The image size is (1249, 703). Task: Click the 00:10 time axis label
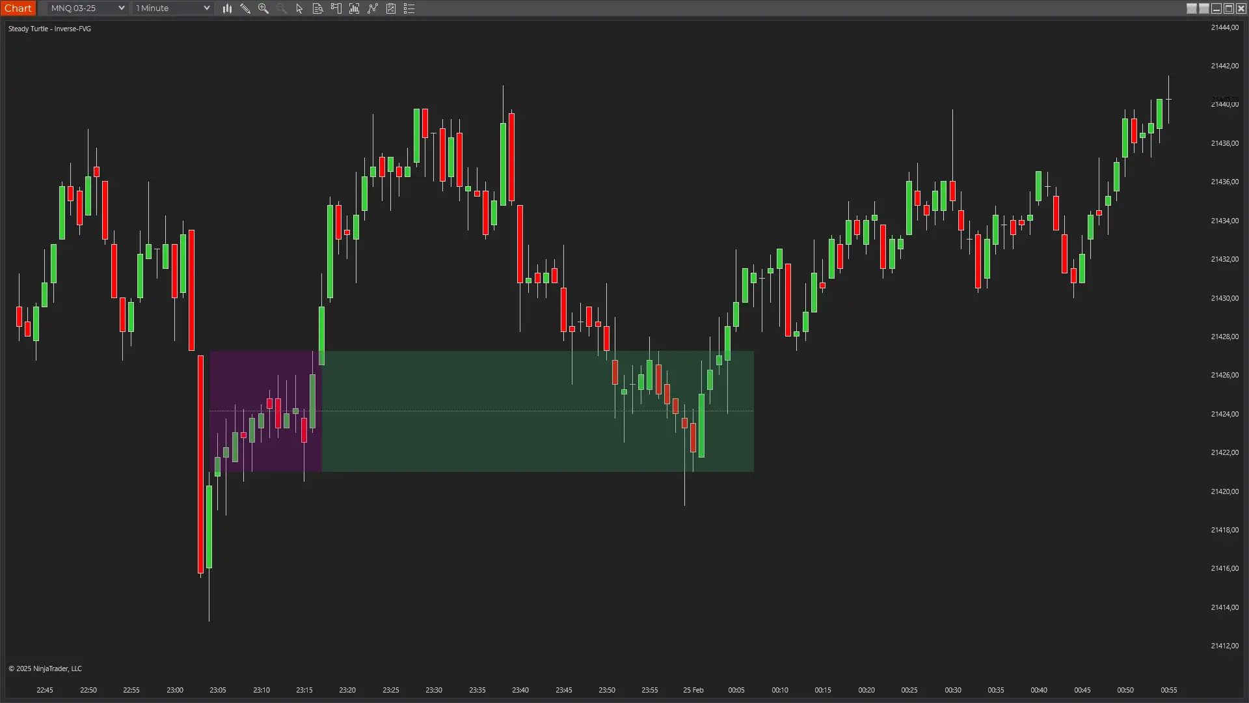click(780, 690)
